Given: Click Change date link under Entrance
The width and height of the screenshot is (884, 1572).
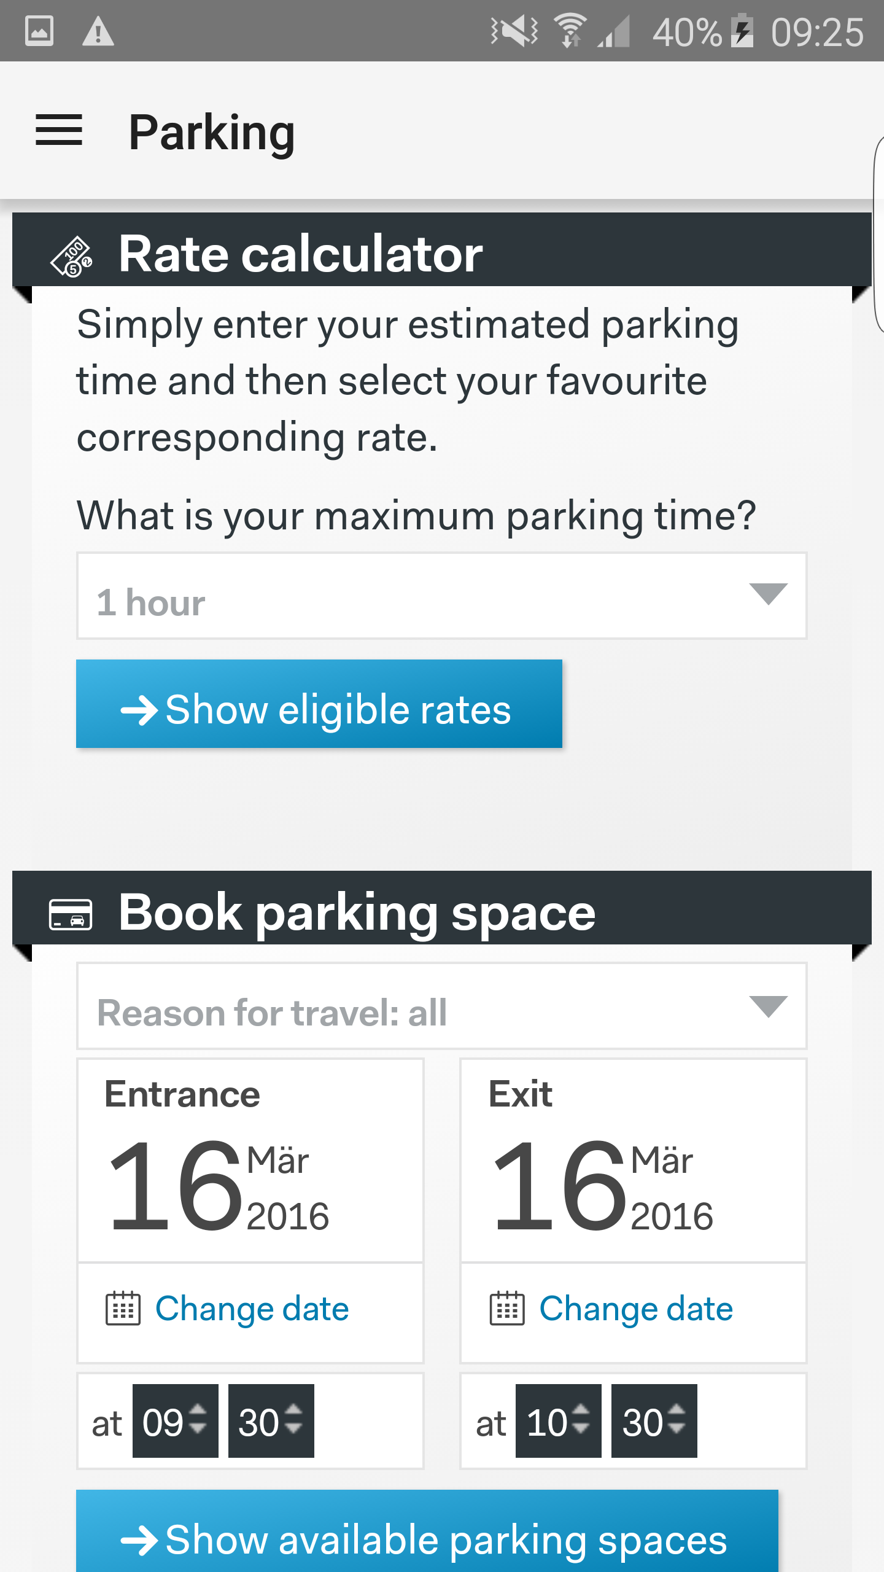Looking at the screenshot, I should coord(252,1308).
